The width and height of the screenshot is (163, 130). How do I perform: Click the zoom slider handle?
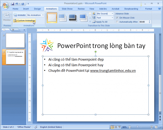click(x=137, y=127)
